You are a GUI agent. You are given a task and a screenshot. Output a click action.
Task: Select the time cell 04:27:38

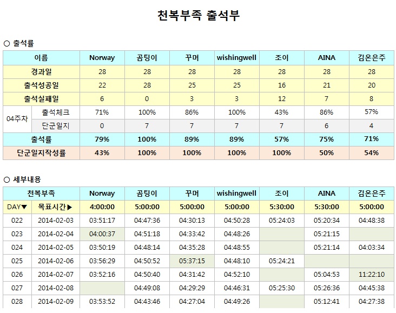372,302
